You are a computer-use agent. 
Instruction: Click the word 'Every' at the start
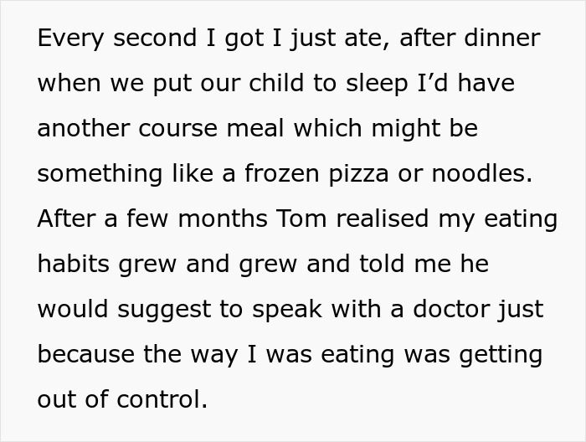coord(70,39)
